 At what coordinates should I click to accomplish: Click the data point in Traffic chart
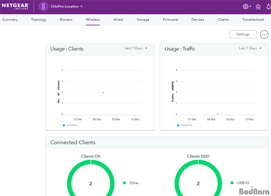tap(218, 114)
